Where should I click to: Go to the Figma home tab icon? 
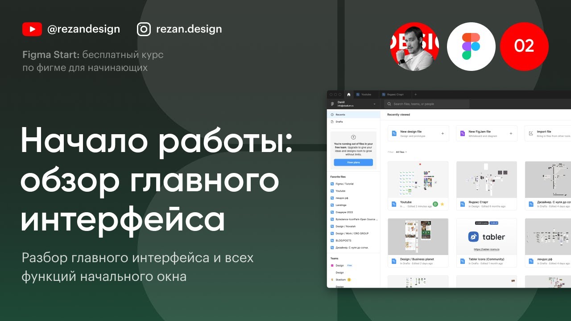349,95
